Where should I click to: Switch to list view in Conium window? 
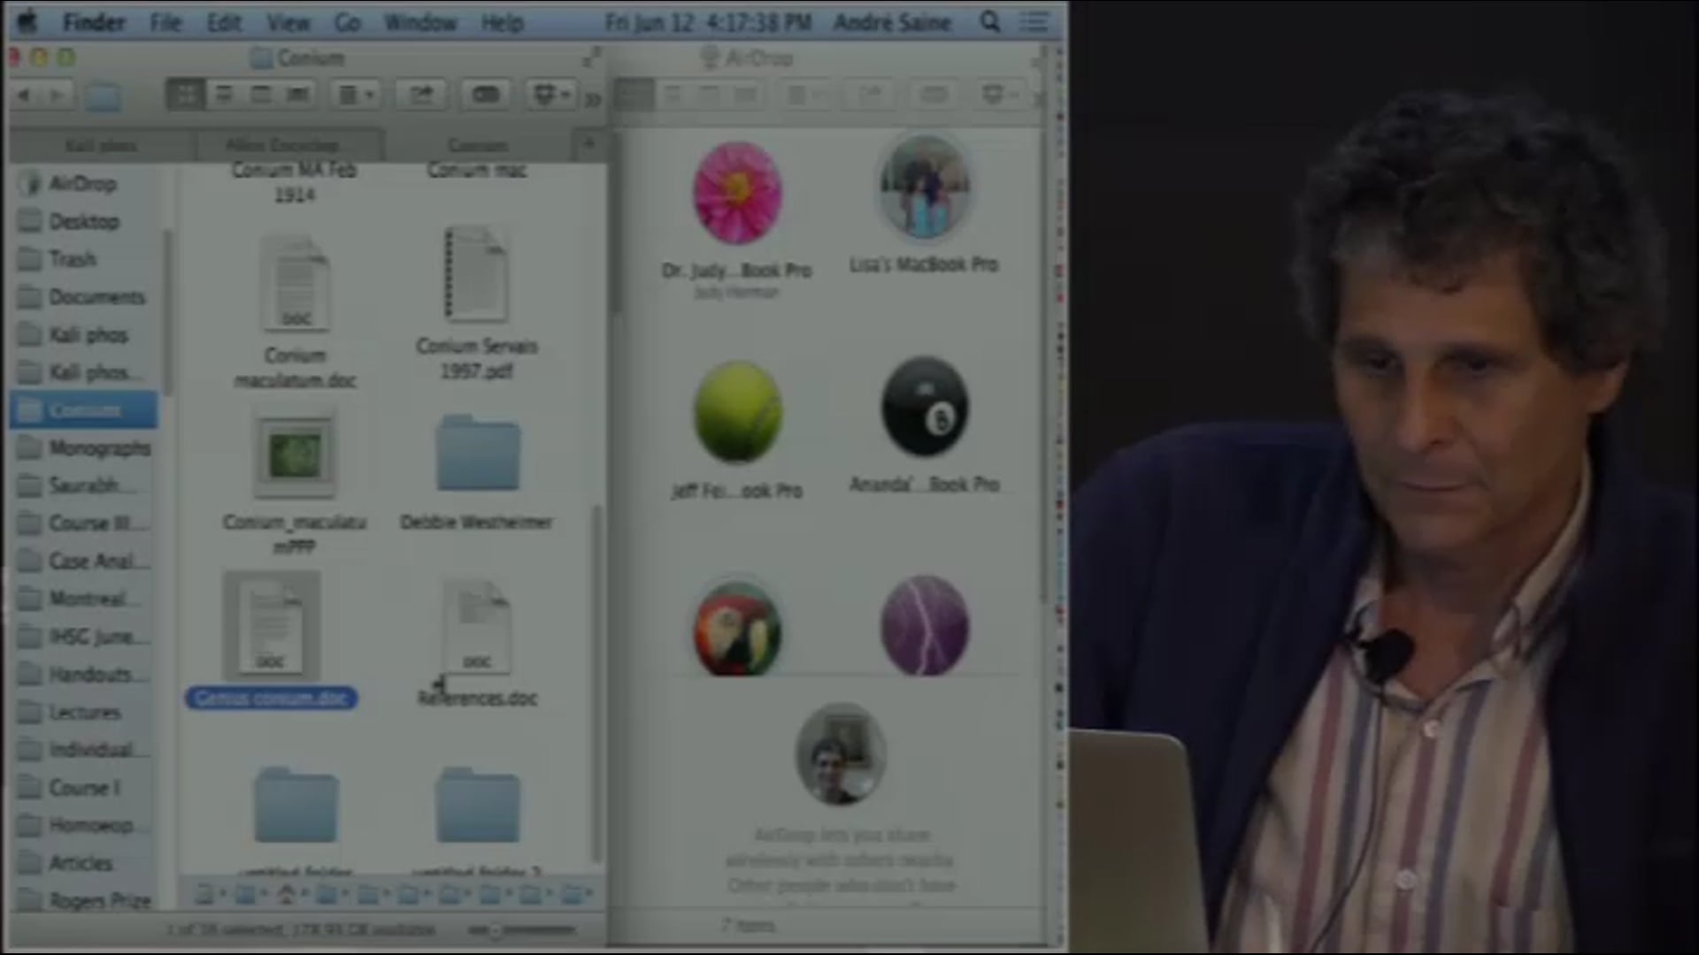pos(224,94)
